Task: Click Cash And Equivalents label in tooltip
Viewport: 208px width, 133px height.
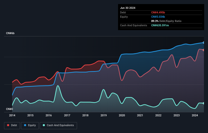Action: (x=134, y=25)
